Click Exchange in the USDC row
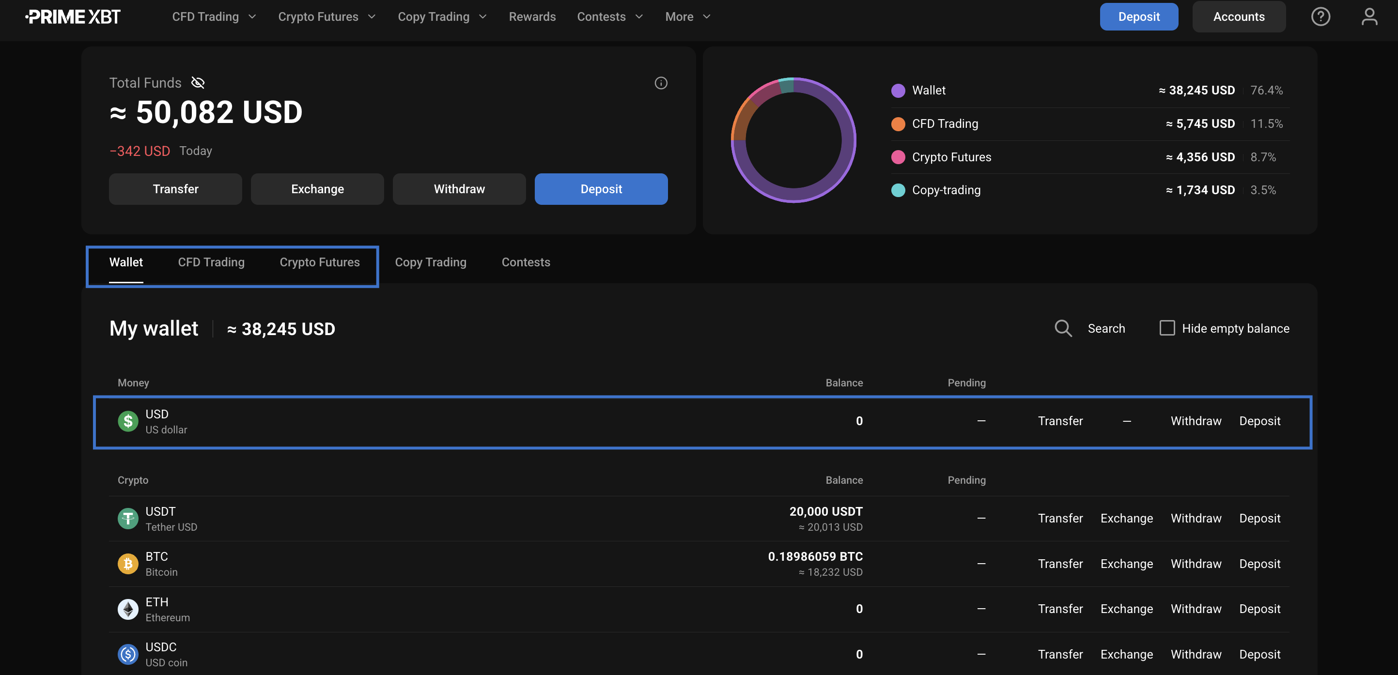The height and width of the screenshot is (675, 1398). pos(1126,654)
